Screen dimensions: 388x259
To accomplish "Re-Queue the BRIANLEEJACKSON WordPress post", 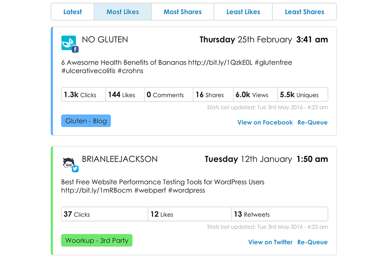I will tap(313, 242).
